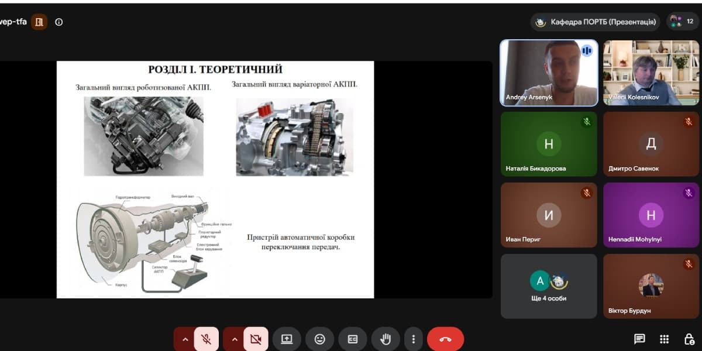Click the Д avatar of Дмитро Савенок

tap(651, 144)
